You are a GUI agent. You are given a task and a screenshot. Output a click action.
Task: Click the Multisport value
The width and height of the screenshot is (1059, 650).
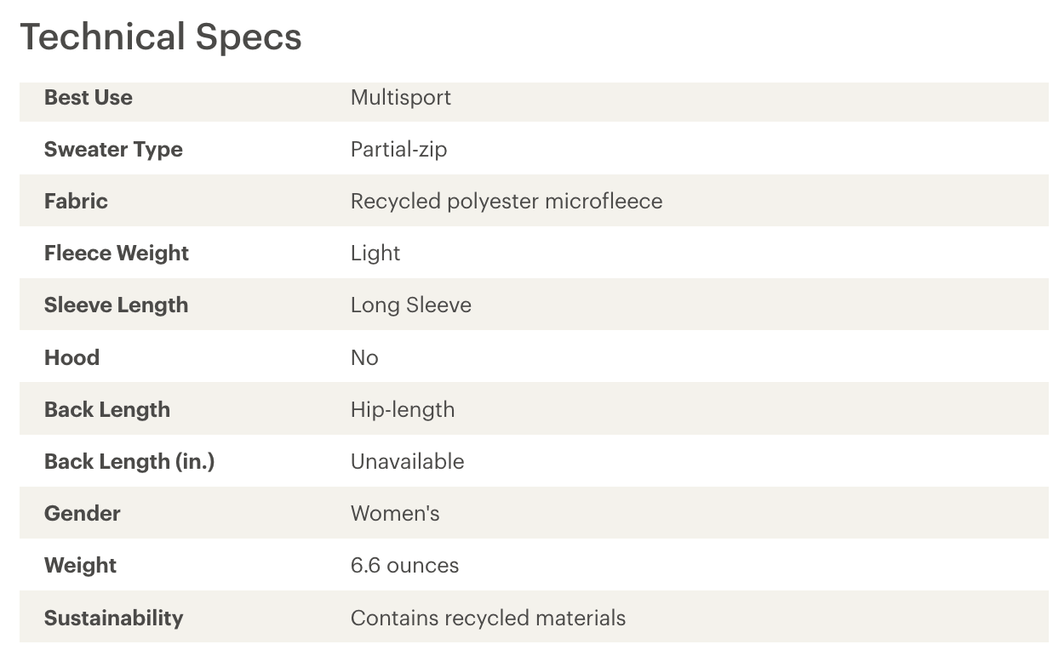401,97
